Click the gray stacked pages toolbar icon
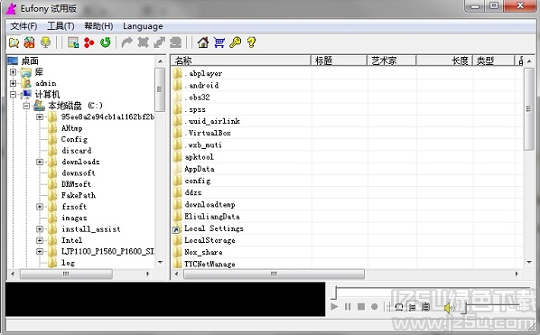The width and height of the screenshot is (540, 335). pos(176,42)
